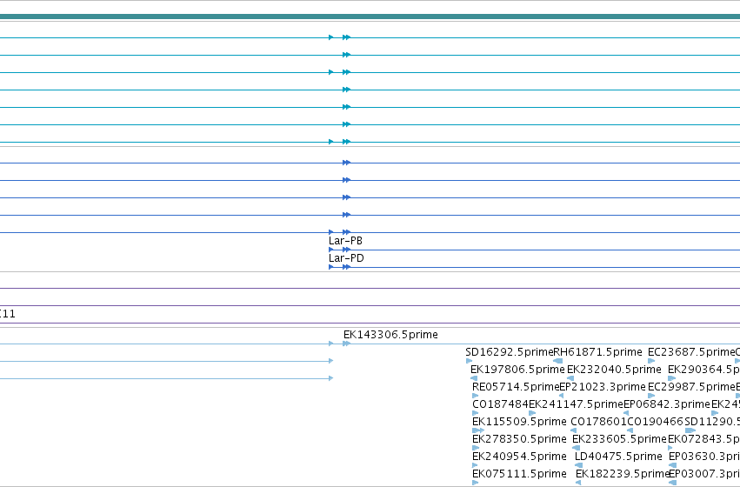Select the Lar-PD transcript label
Screen dimensions: 740x487
click(x=346, y=258)
